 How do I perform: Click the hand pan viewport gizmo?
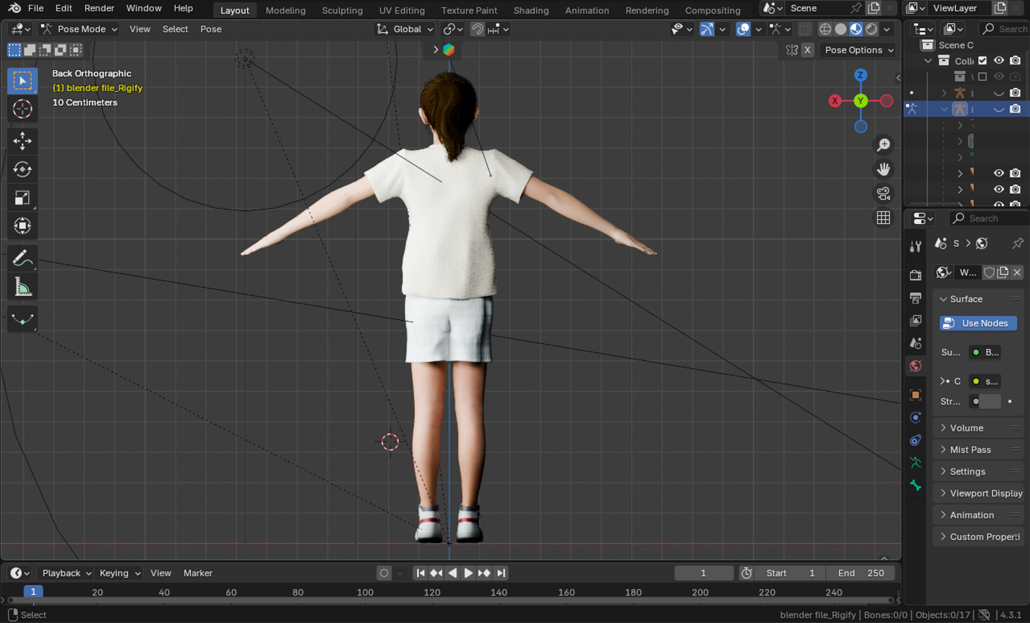coord(884,169)
